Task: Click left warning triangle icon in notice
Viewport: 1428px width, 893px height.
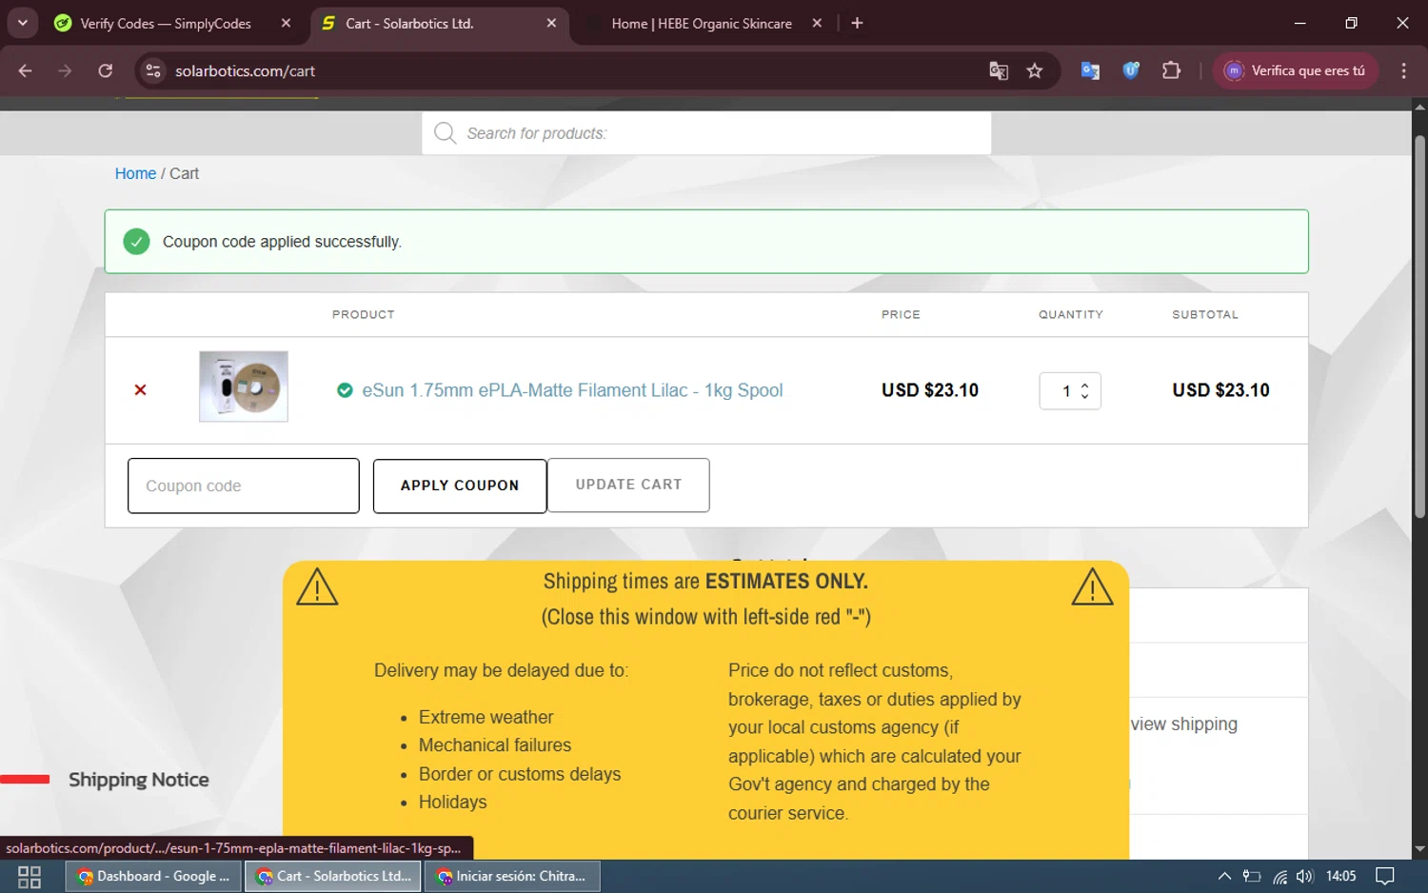Action: (317, 586)
